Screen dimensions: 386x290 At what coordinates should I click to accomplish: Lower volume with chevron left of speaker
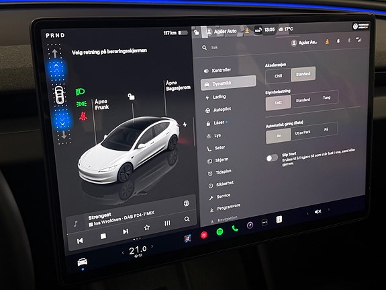307,213
